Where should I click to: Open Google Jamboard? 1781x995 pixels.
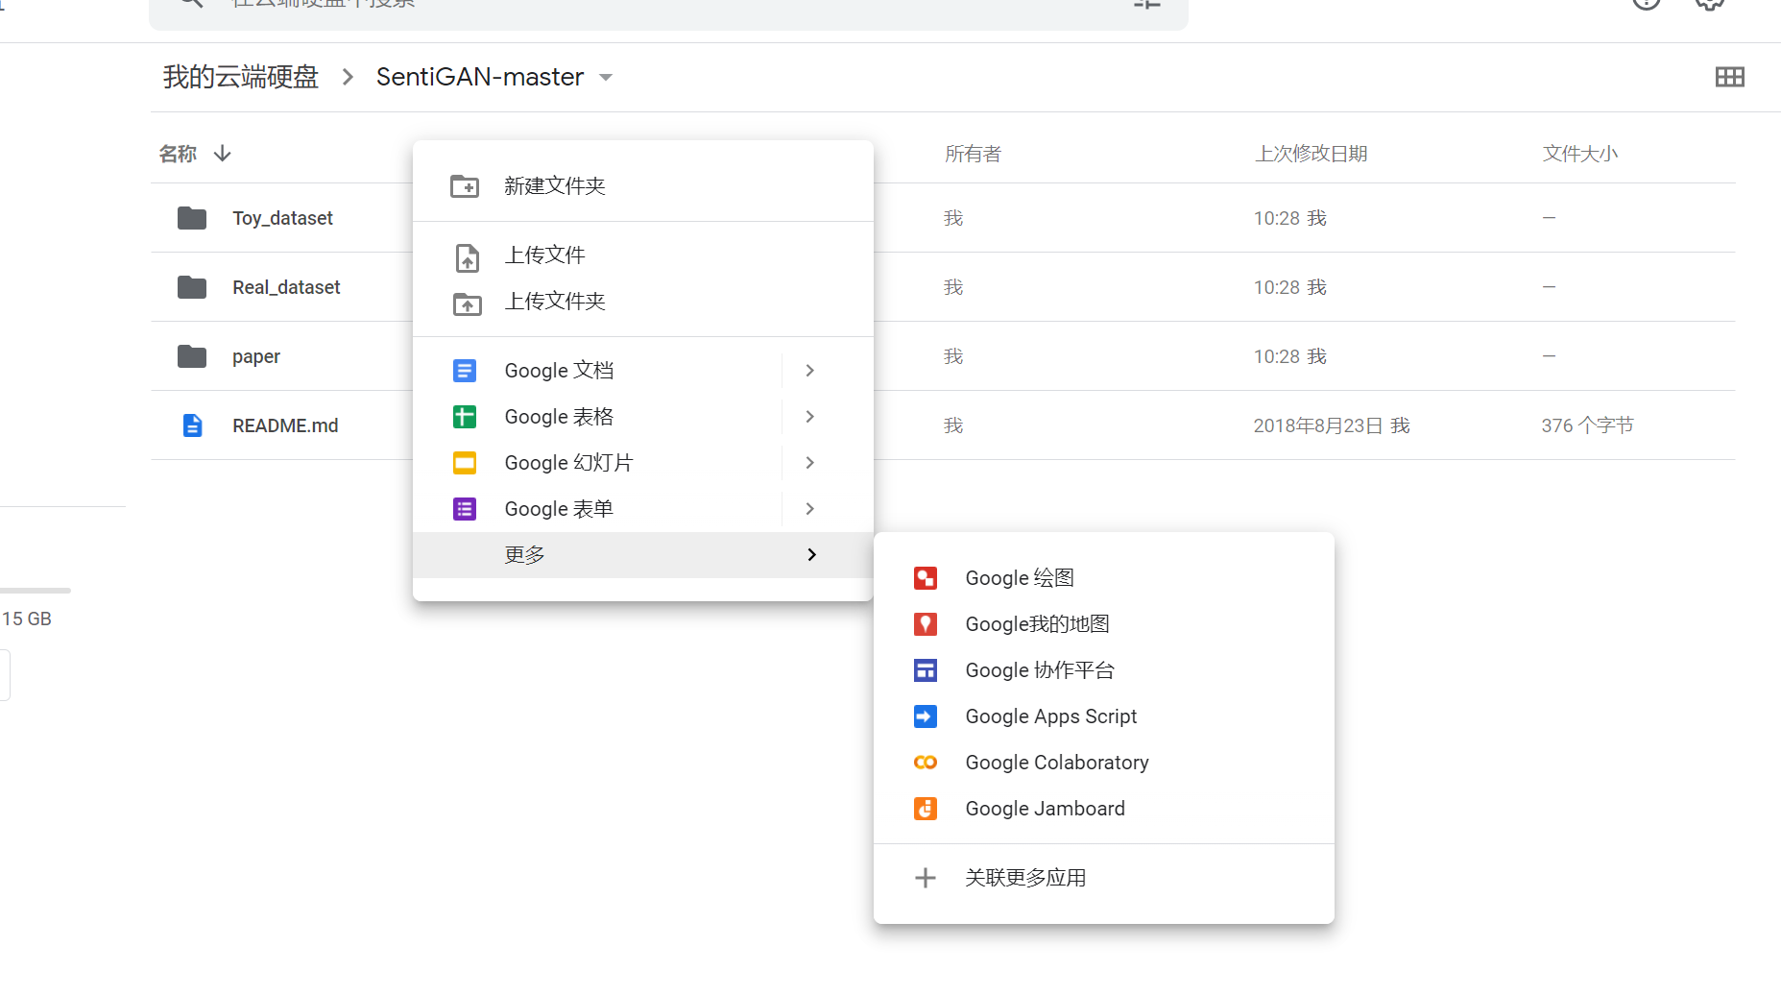tap(1045, 808)
